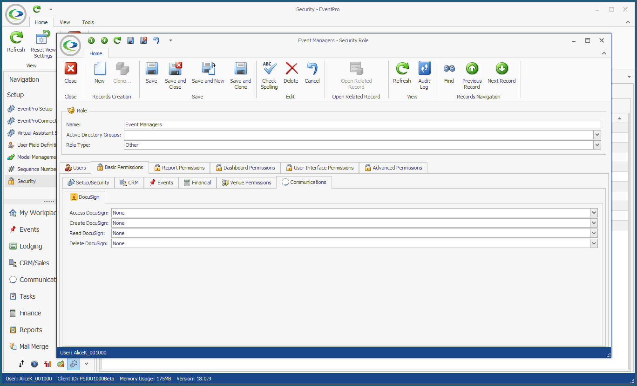Open the Advanced Permissions tab
Viewport: 637px width, 386px height.
coord(393,168)
